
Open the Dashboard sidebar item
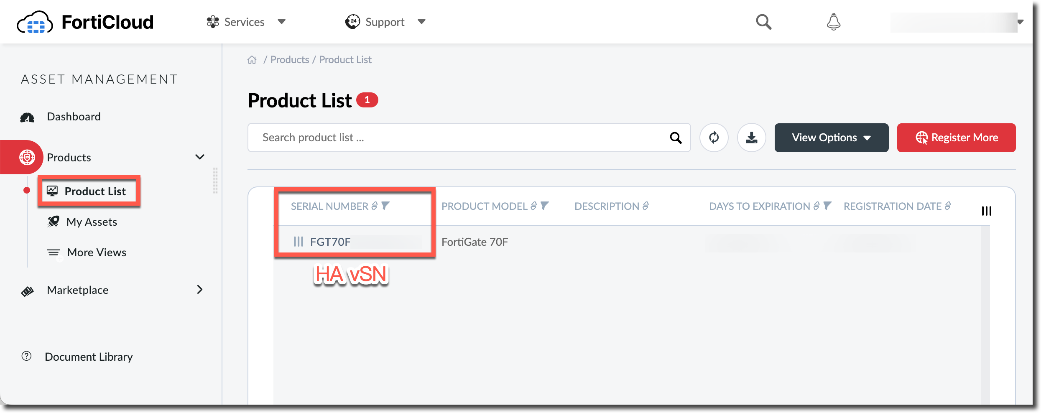[74, 117]
